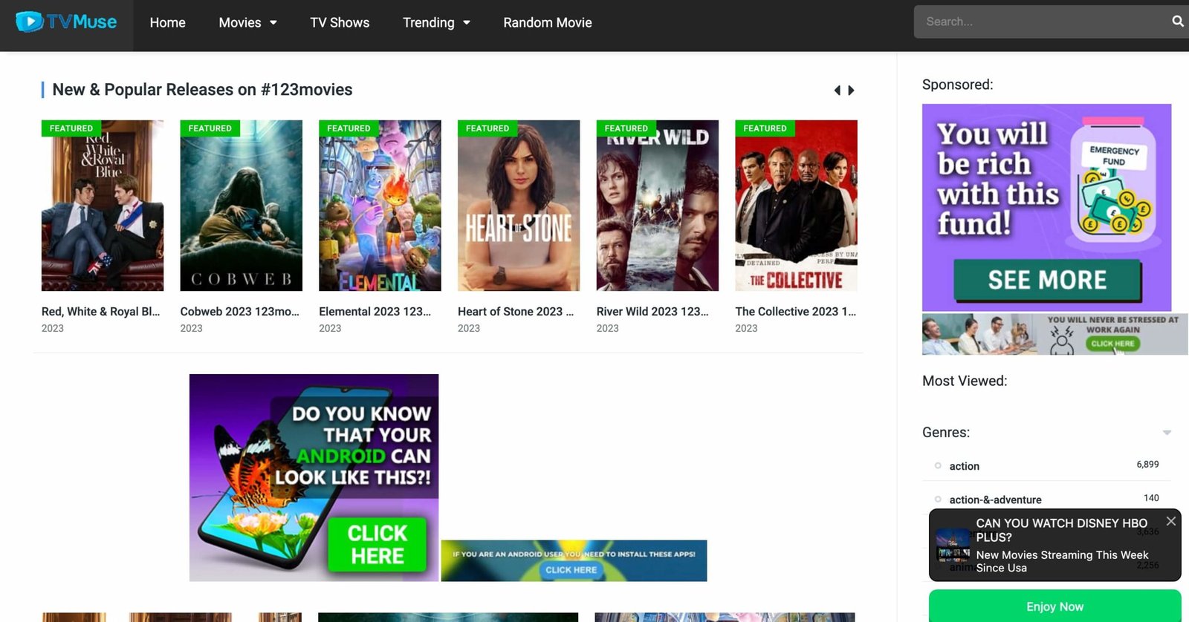
Task: Click The Collective 2023 title link
Action: click(796, 312)
